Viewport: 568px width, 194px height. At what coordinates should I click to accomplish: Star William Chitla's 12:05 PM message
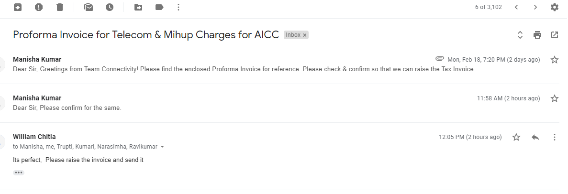tap(516, 137)
